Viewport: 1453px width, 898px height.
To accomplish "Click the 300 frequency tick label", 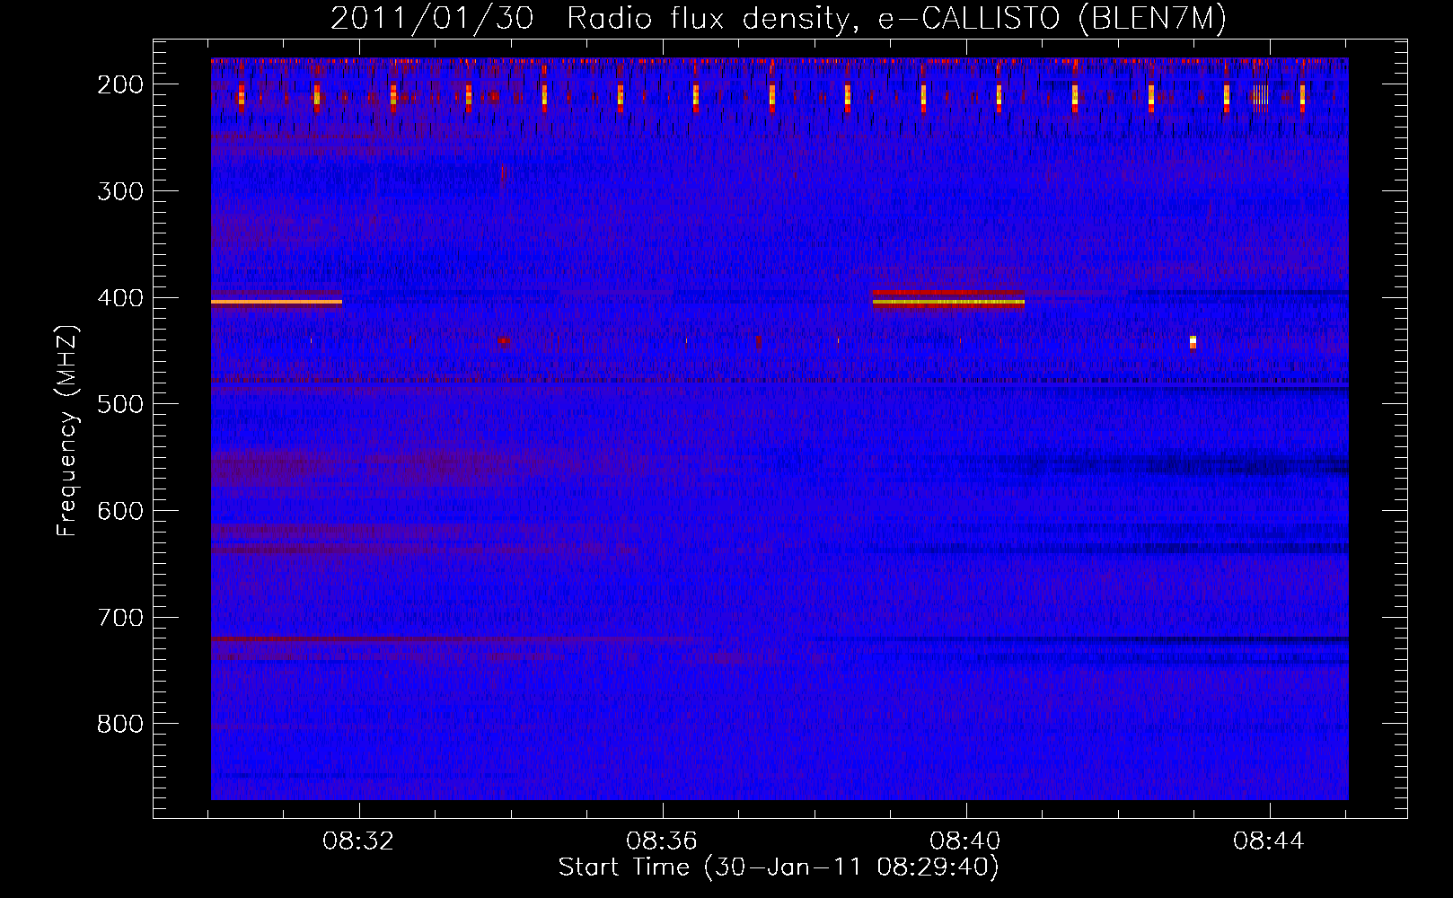I will tap(120, 191).
